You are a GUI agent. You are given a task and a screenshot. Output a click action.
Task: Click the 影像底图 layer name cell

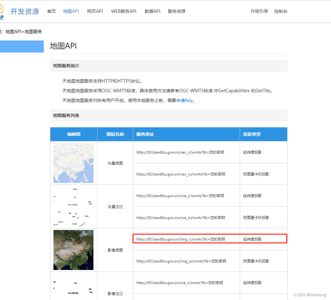click(x=115, y=250)
